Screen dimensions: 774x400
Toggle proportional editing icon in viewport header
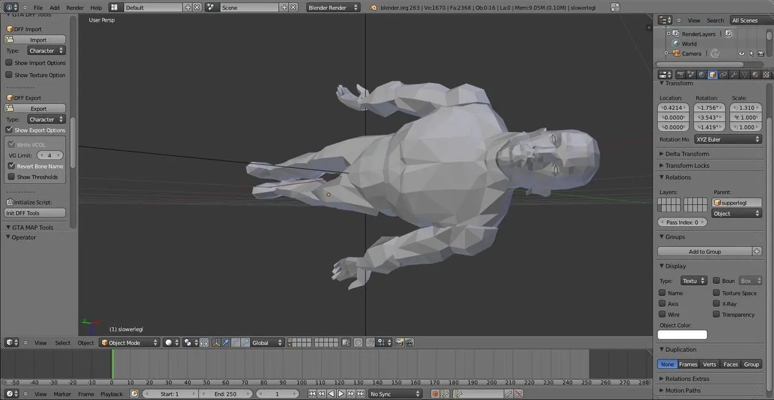point(358,343)
